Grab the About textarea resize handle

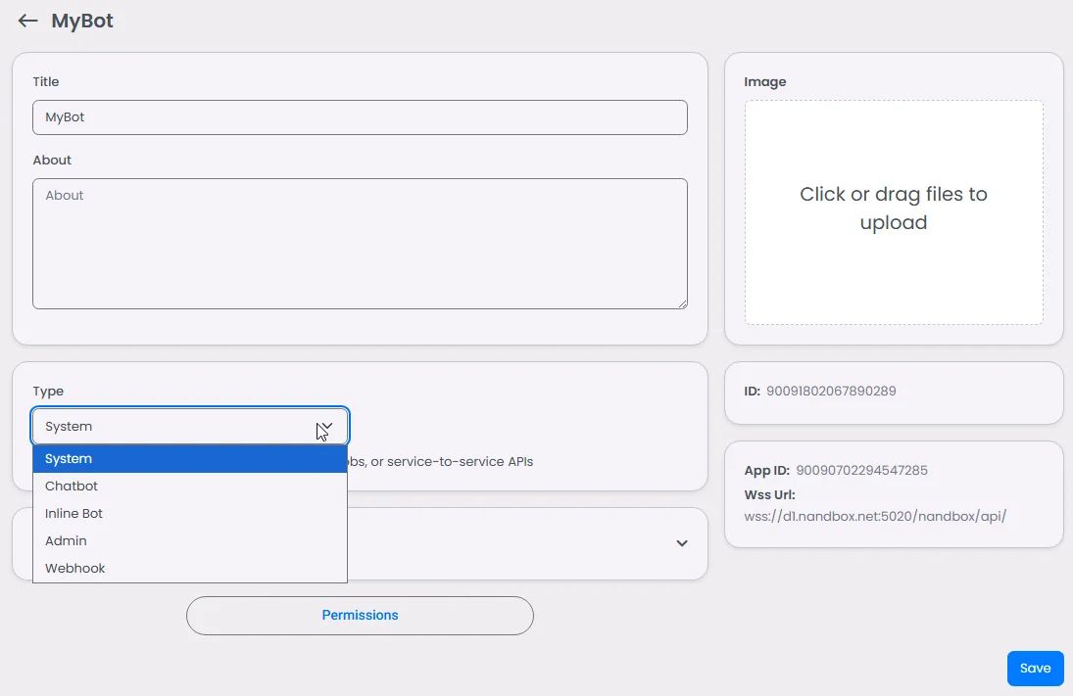pos(682,303)
